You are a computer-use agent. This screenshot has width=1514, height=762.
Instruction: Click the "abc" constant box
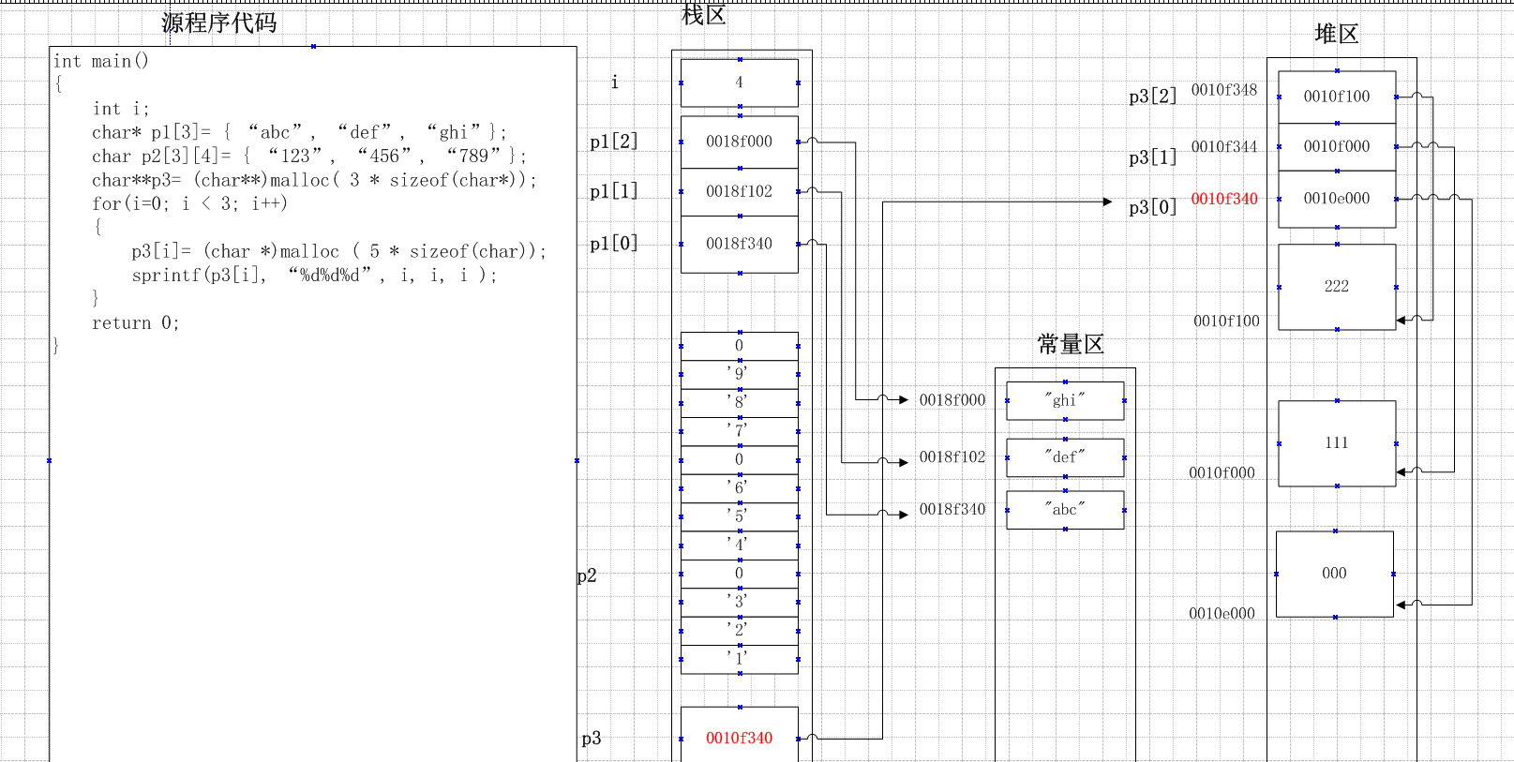coord(1065,510)
